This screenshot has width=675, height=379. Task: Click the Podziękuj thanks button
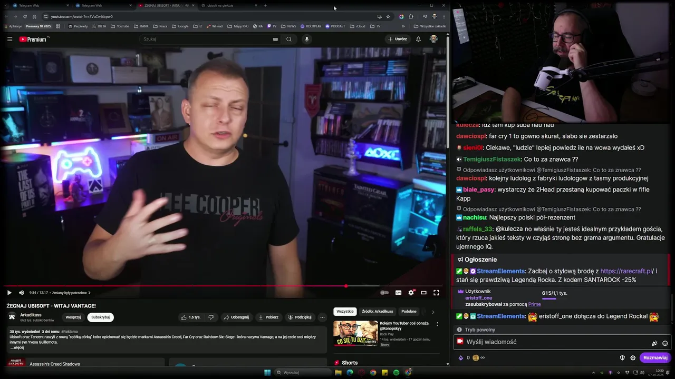click(300, 317)
